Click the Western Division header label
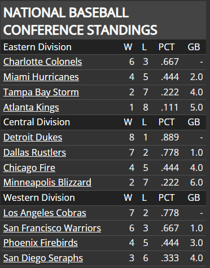 pyautogui.click(x=39, y=197)
